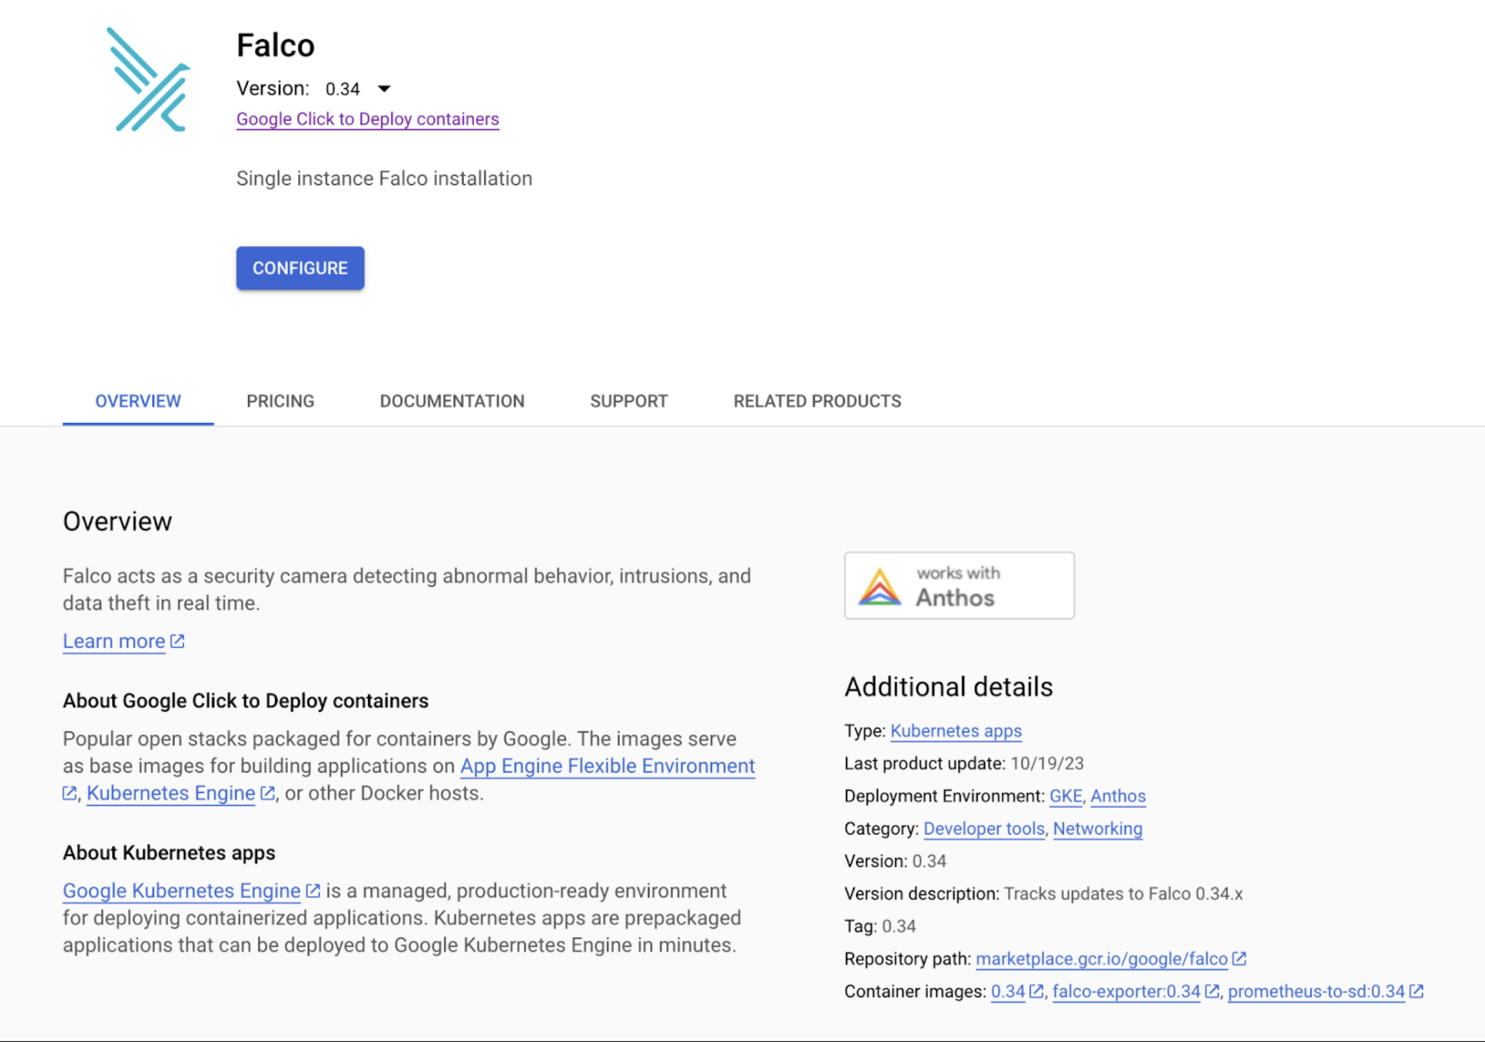Switch to the PRICING tab
The image size is (1485, 1042).
pos(280,401)
